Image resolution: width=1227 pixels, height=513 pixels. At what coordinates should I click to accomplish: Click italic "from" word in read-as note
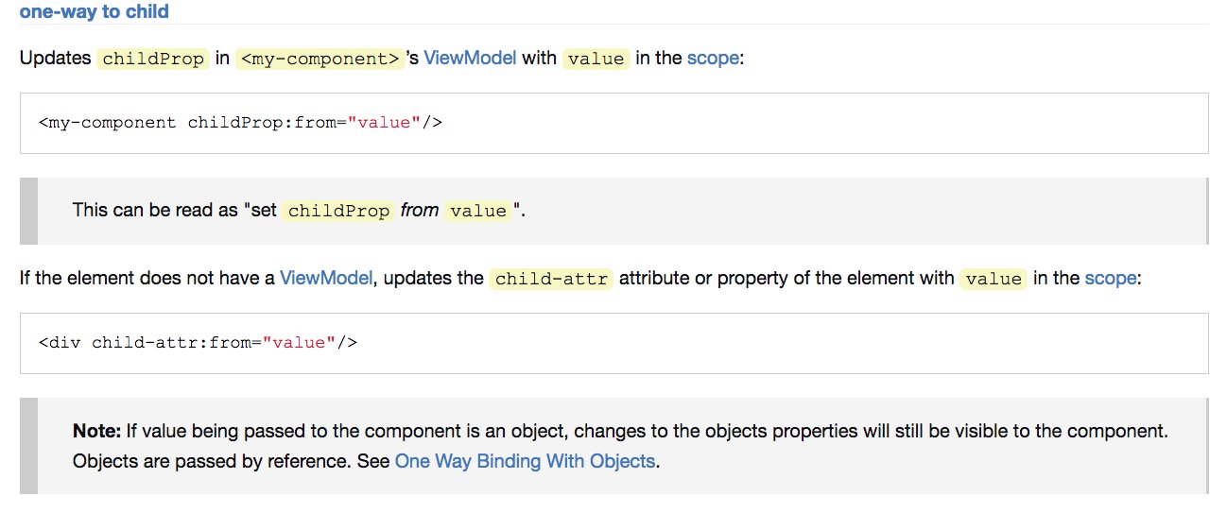coord(420,210)
